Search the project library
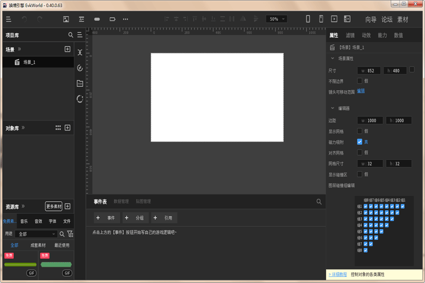 (x=71, y=35)
